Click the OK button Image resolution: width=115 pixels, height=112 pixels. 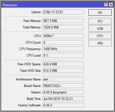pyautogui.click(x=100, y=12)
